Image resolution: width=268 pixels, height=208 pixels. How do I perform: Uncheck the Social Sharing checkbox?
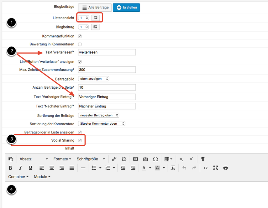pos(80,140)
